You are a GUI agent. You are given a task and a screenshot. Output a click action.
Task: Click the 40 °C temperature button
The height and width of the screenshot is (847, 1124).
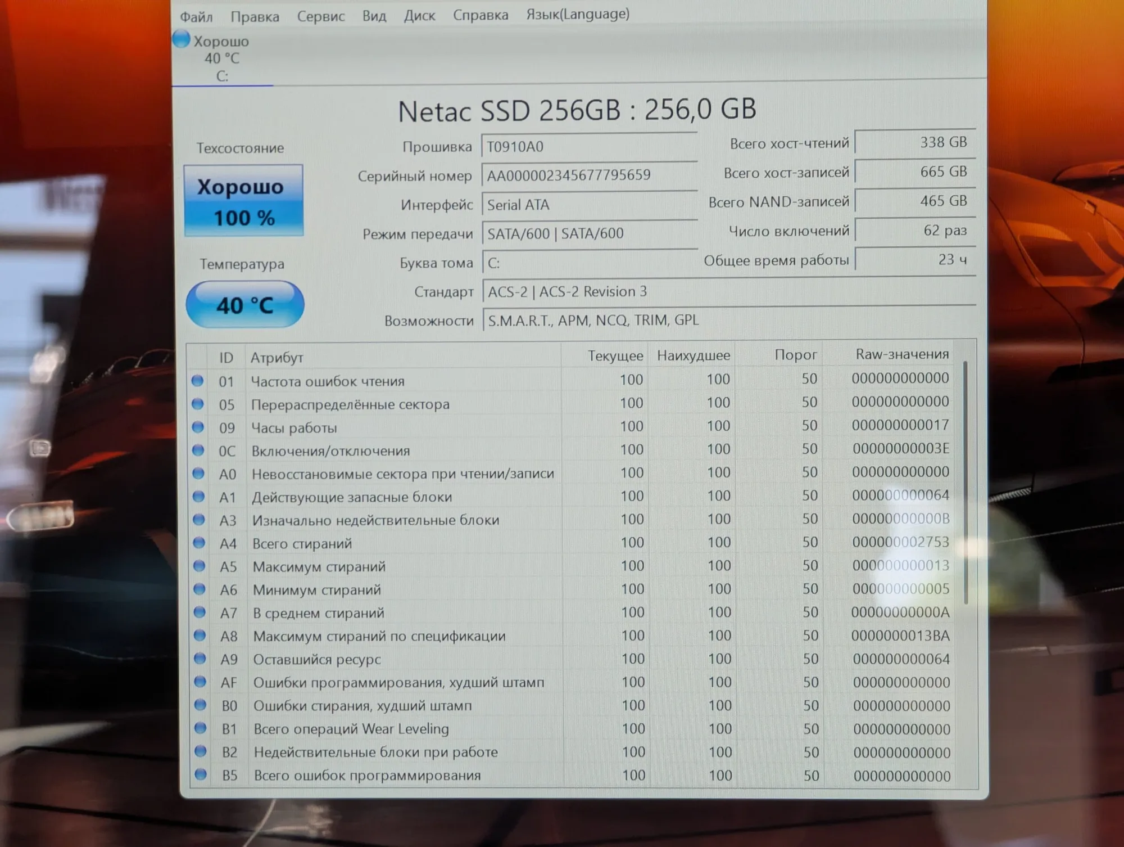(245, 305)
